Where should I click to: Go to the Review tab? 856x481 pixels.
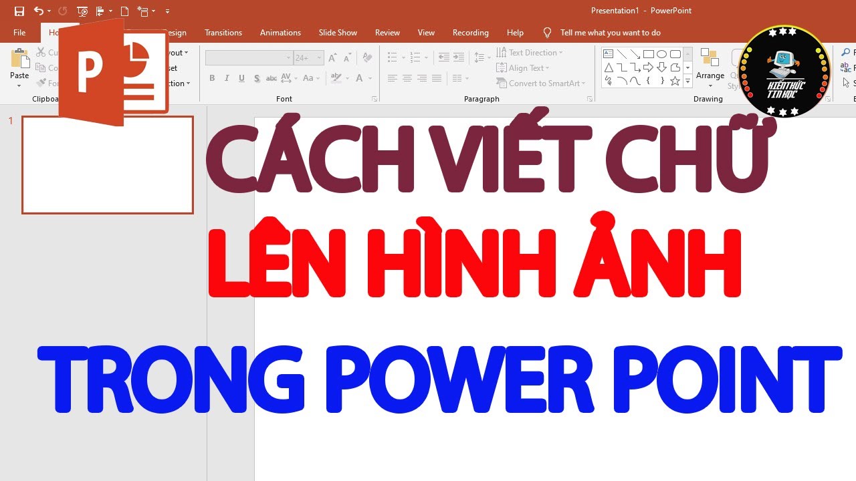(x=387, y=33)
